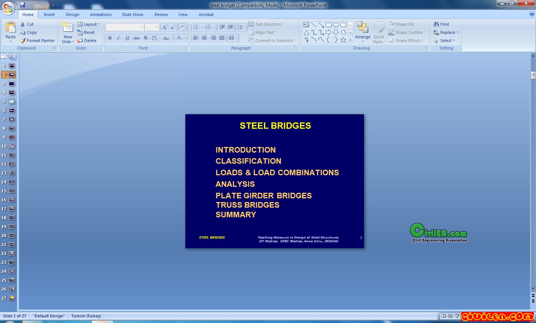536x323 pixels.
Task: Open the font color picker
Action: coord(181,38)
